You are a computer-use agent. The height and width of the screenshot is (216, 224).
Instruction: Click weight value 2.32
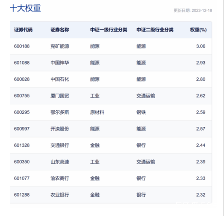pyautogui.click(x=201, y=195)
